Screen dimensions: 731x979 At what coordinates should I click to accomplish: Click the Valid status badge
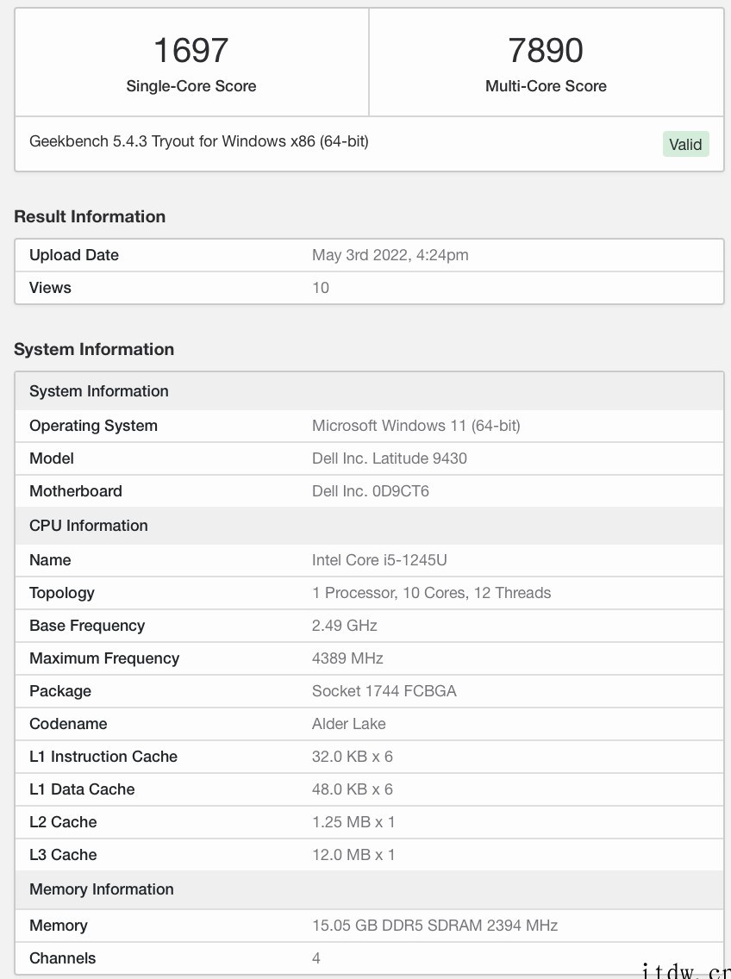(x=685, y=144)
